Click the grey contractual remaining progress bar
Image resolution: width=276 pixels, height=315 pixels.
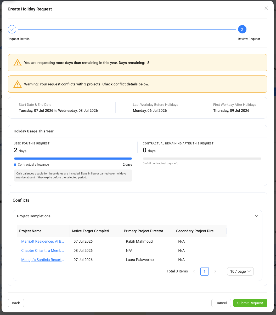(x=202, y=159)
